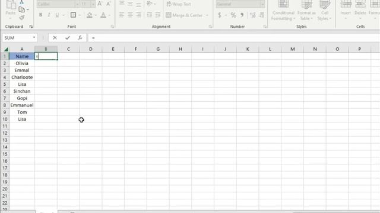Click the Font Color A swatch
Screen dimensions: 380x213
coord(103,15)
